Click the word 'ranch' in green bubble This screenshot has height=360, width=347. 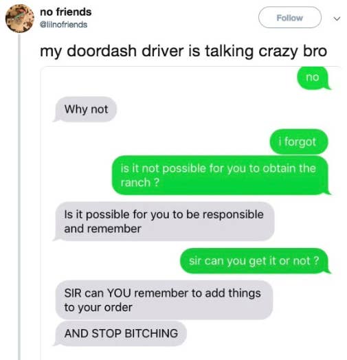pyautogui.click(x=135, y=183)
